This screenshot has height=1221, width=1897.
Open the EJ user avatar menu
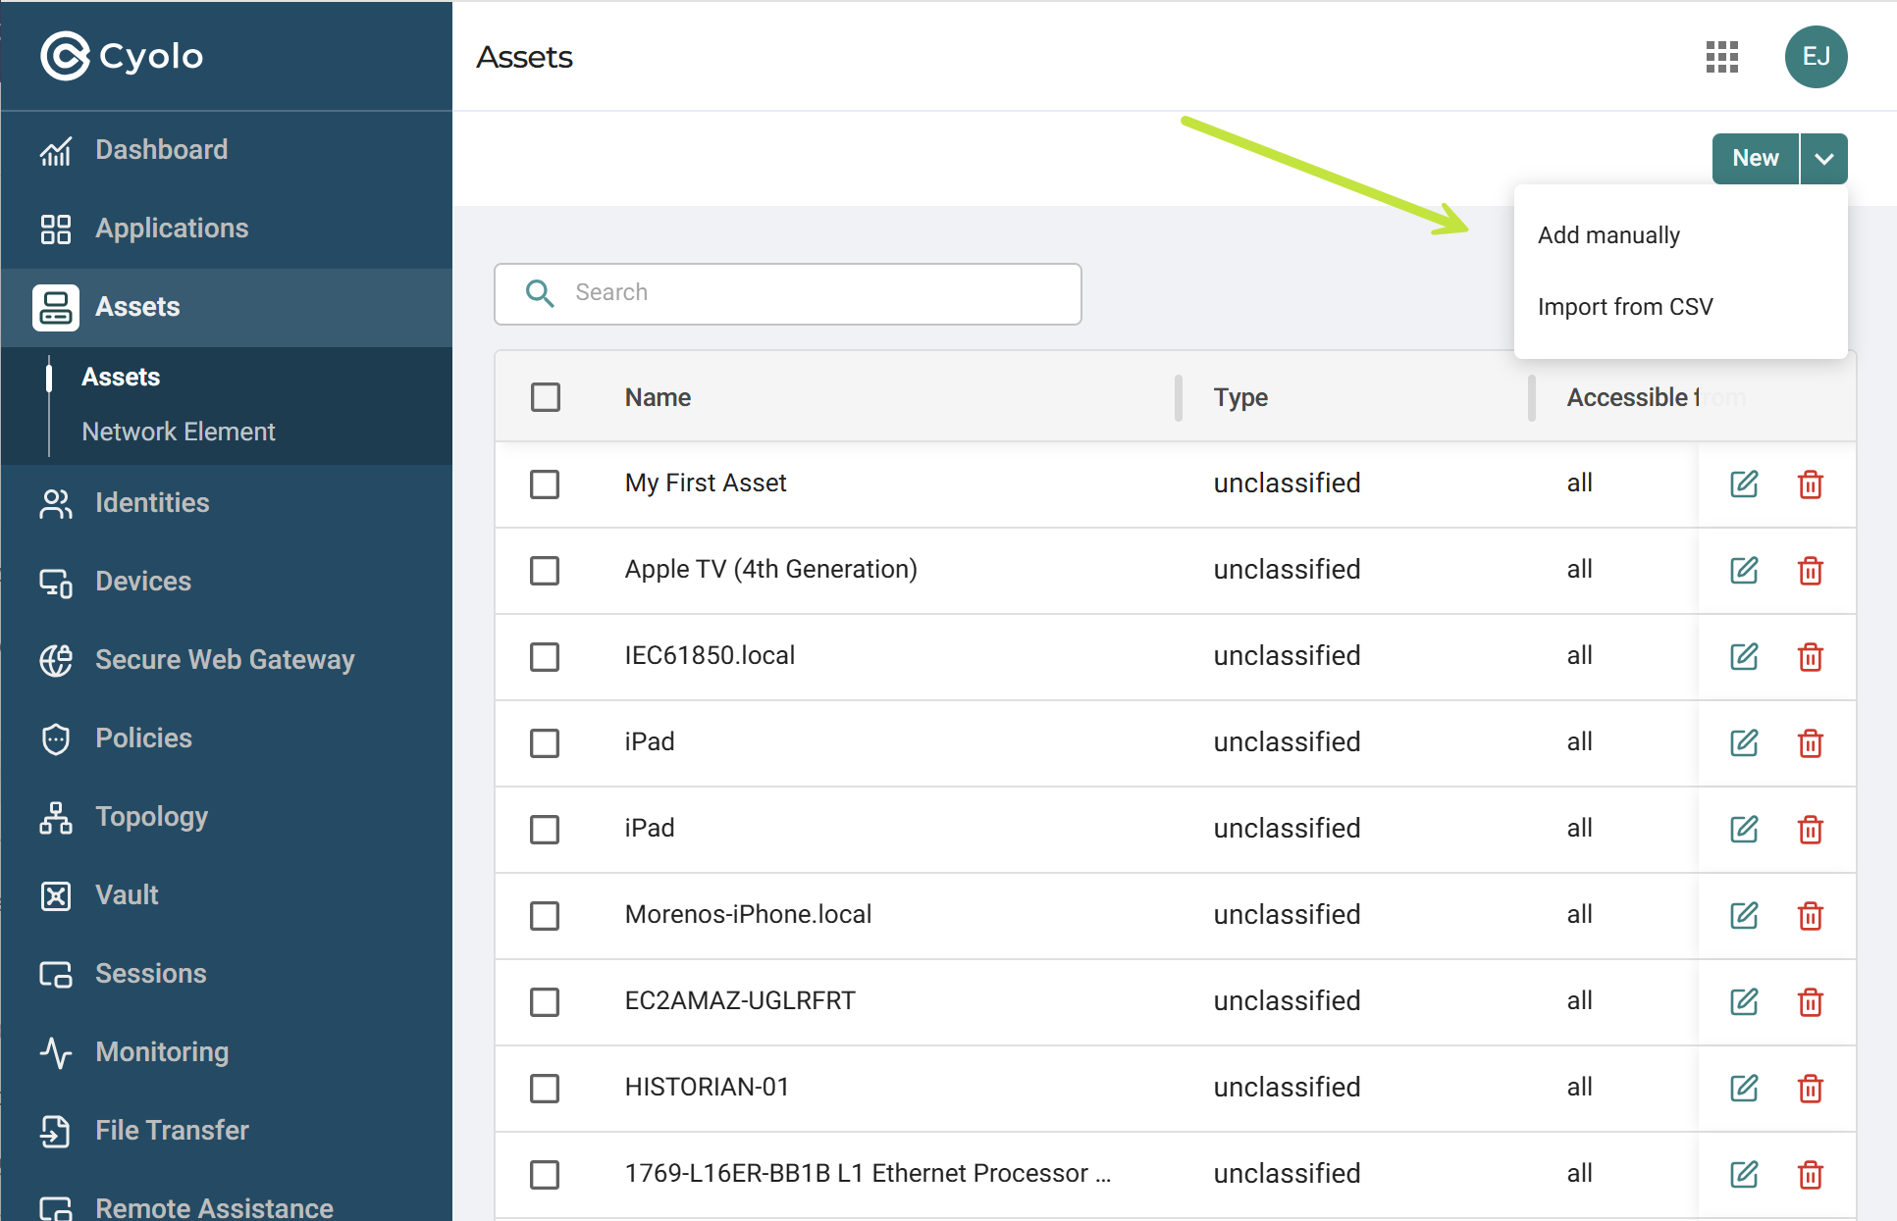pyautogui.click(x=1816, y=57)
